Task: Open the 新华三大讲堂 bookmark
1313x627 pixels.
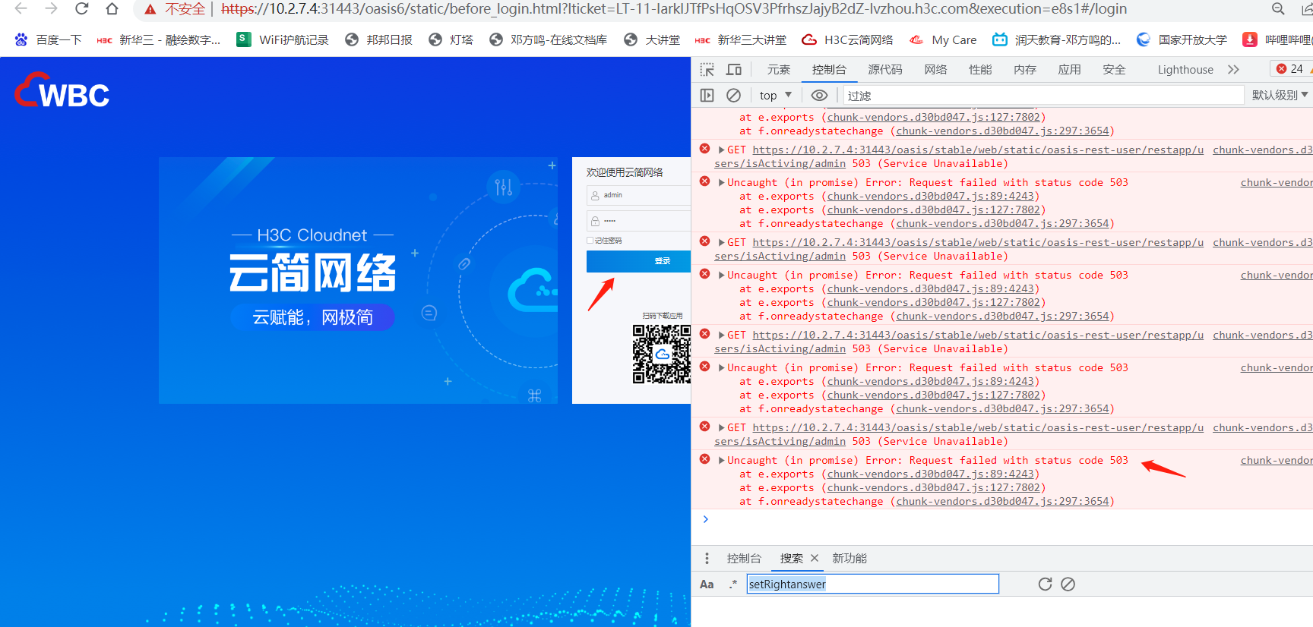Action: click(x=741, y=39)
